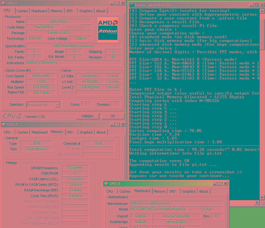Select Graphics tab in Memory CPU-Z window
This screenshot has height=228, width=265.
coord(86,132)
